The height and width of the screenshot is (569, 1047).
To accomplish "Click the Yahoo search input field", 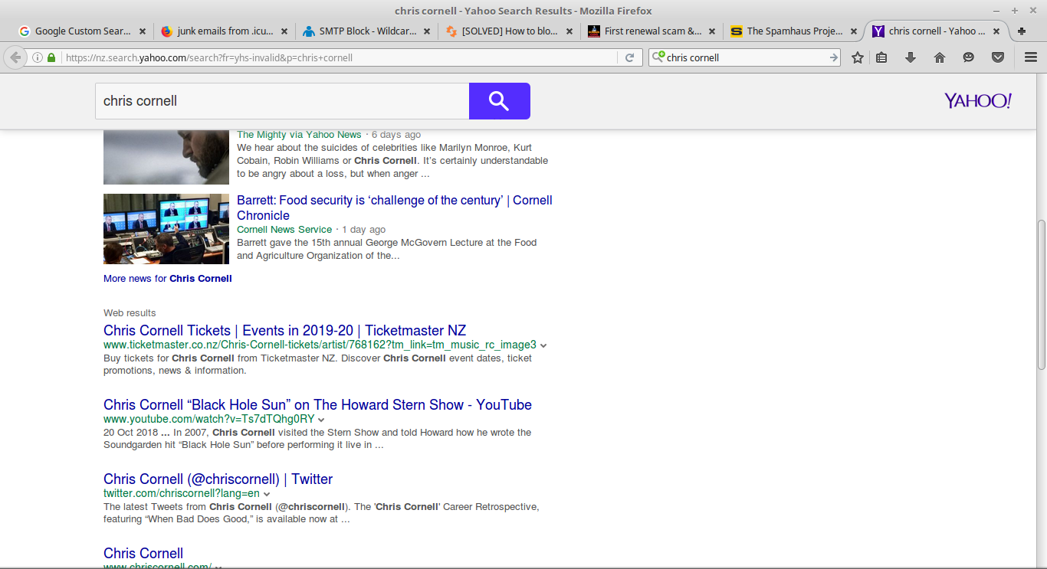I will tap(282, 101).
